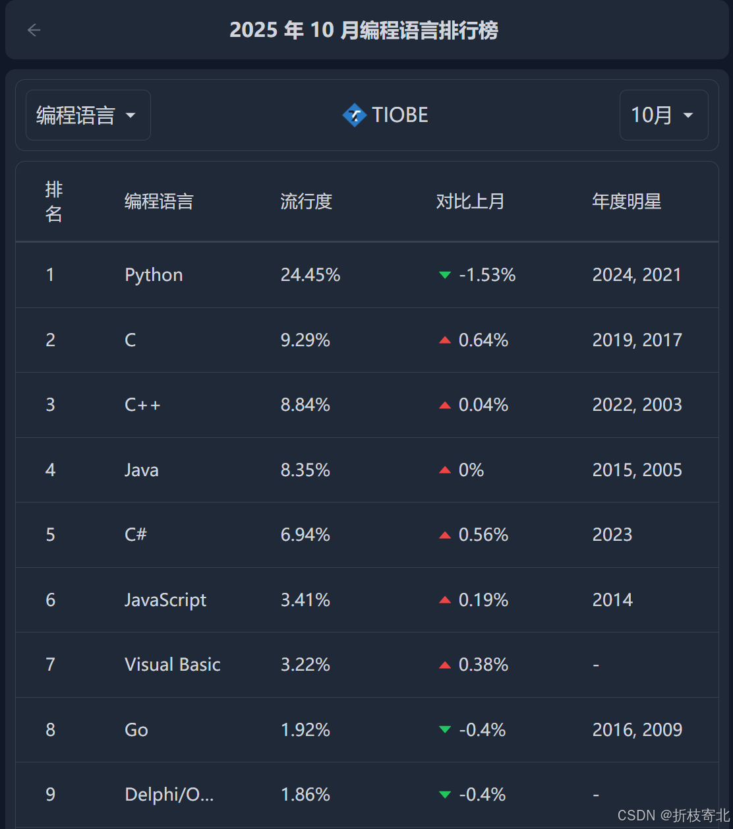Click red up arrow in C# row
Viewport: 733px width, 829px height.
pos(445,535)
